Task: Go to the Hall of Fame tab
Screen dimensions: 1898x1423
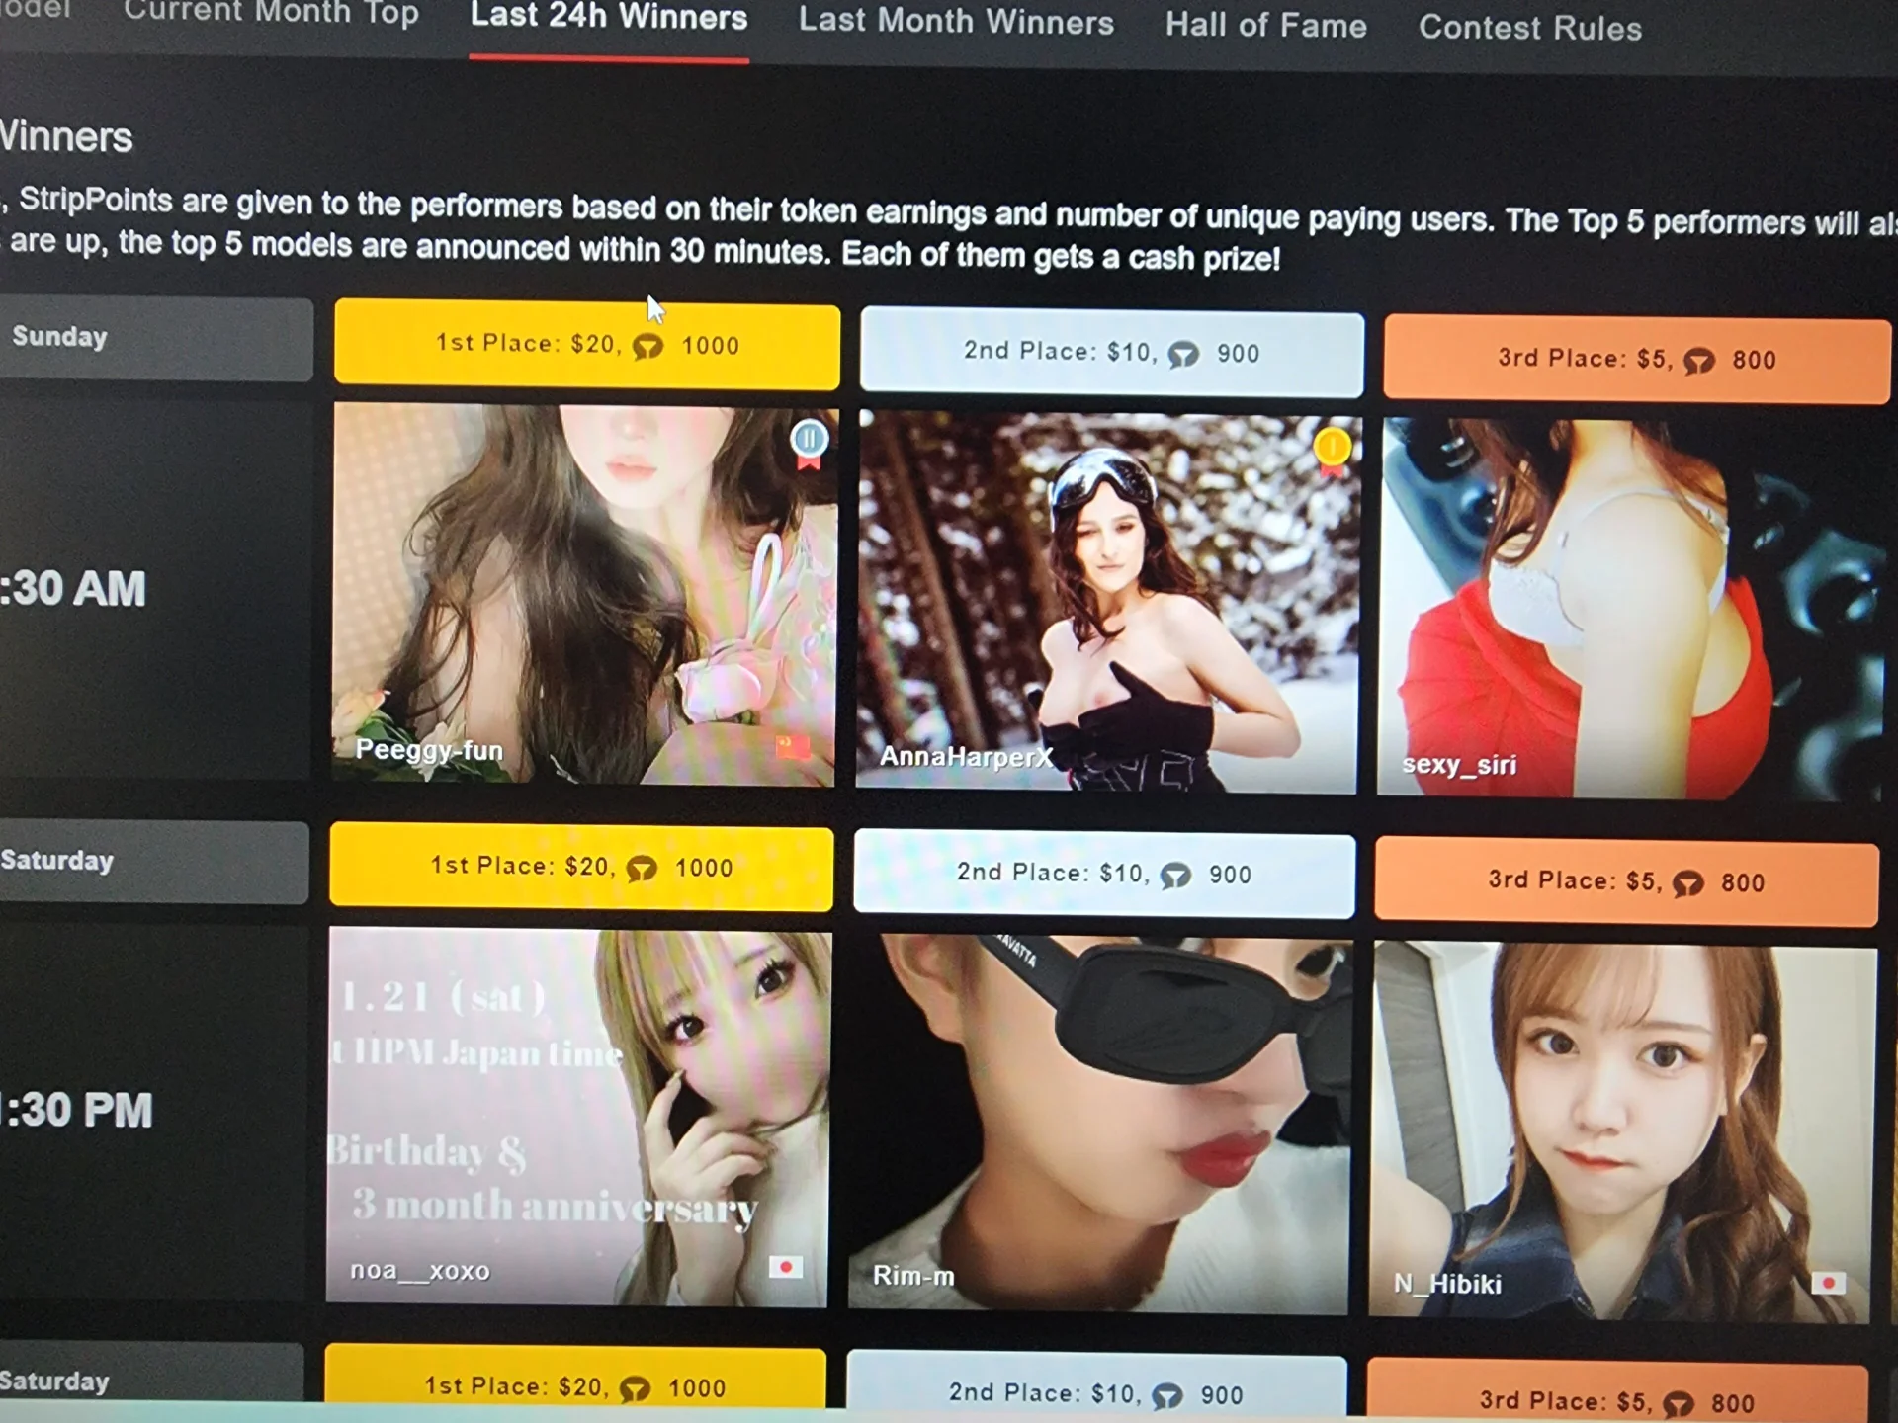Action: pos(1265,26)
